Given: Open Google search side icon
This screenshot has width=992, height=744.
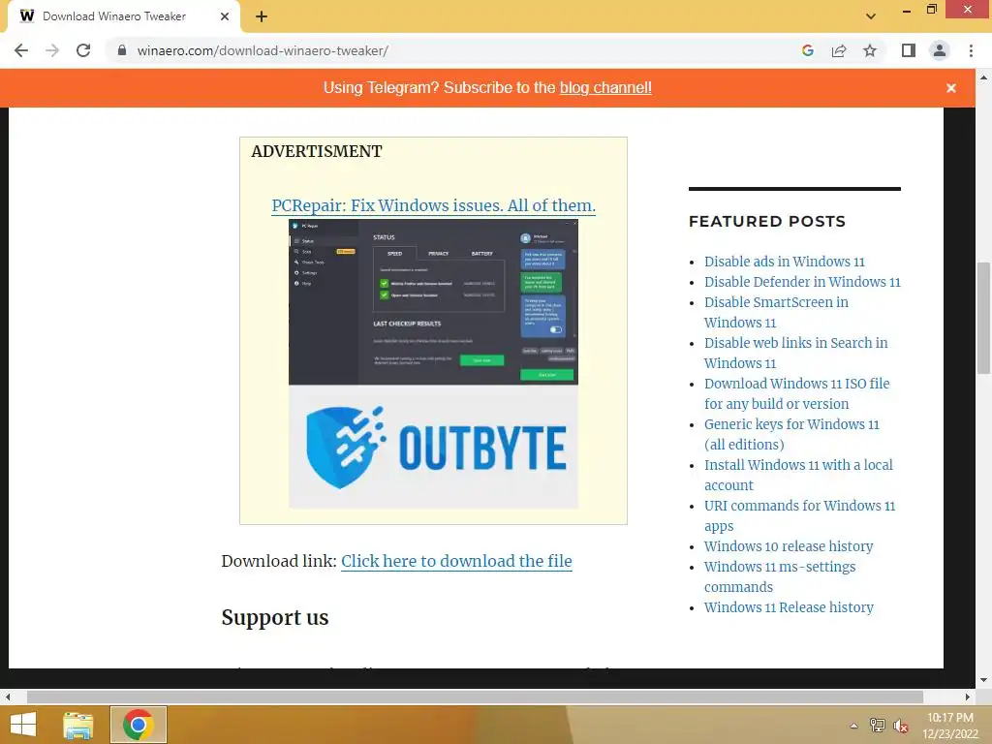Looking at the screenshot, I should coord(807,50).
